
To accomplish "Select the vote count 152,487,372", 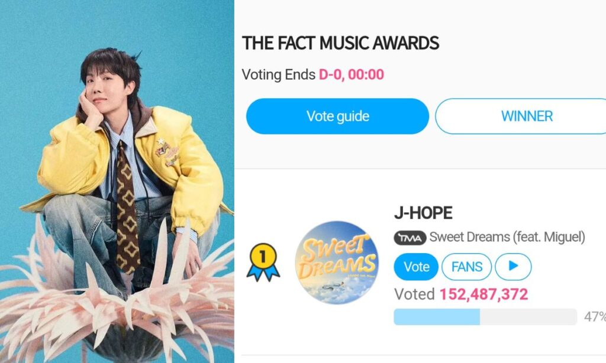I will (483, 294).
